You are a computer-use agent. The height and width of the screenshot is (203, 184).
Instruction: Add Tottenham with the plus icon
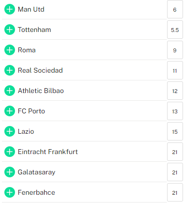tap(10, 30)
